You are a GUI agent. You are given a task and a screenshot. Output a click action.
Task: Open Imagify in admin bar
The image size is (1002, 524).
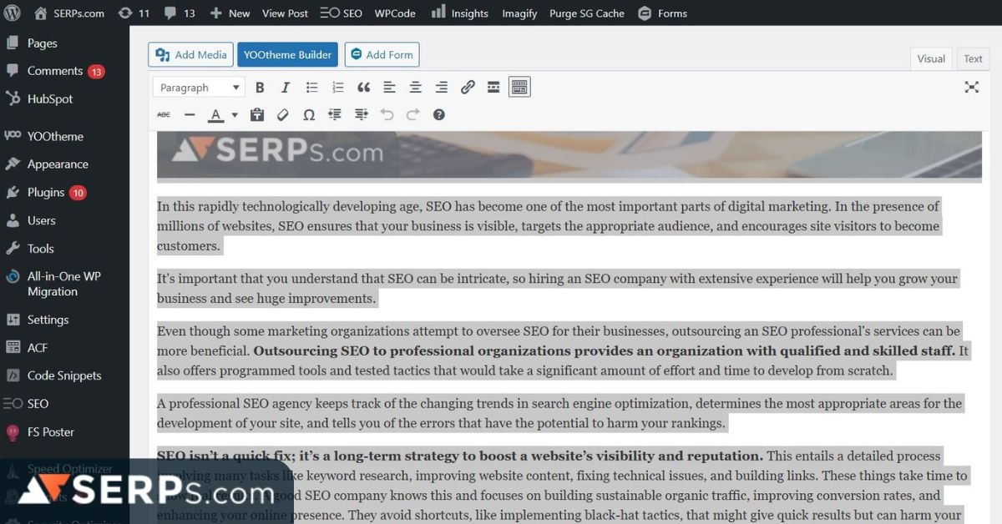pyautogui.click(x=519, y=13)
